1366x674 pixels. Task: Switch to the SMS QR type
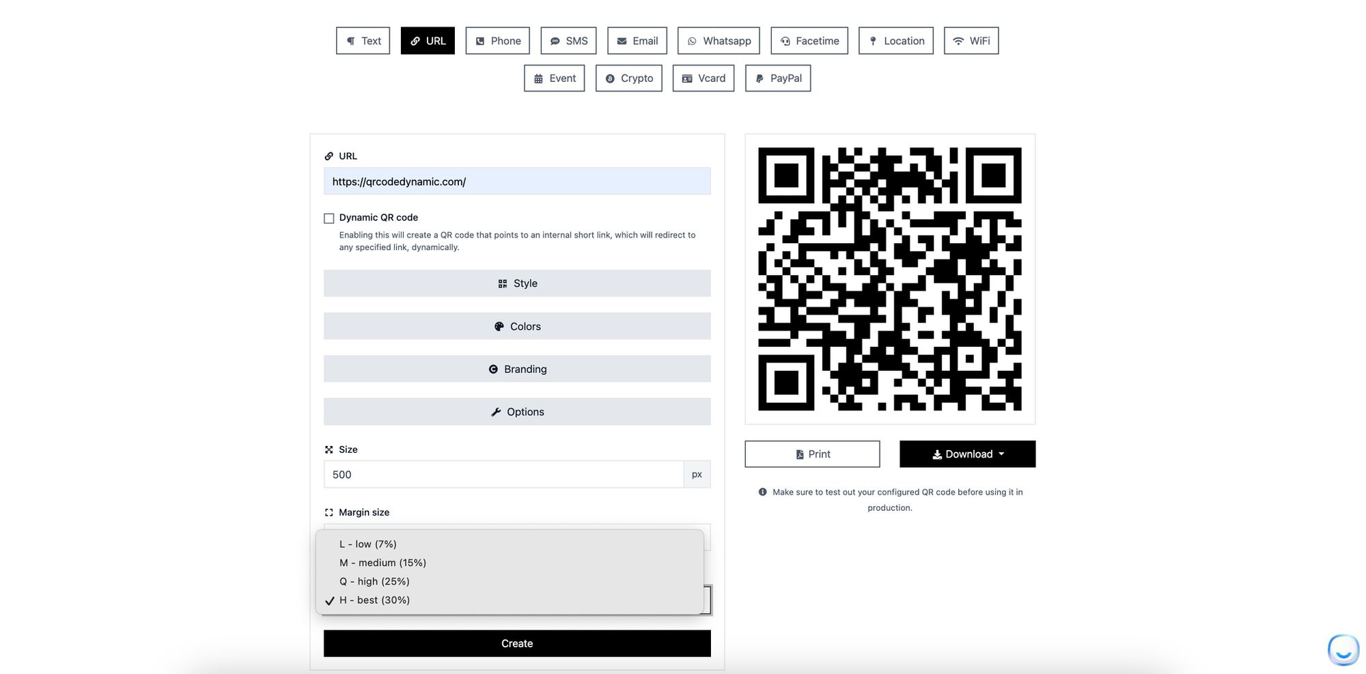pyautogui.click(x=569, y=41)
